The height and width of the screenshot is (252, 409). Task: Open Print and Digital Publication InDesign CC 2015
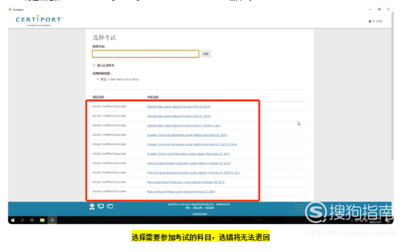coord(186,182)
